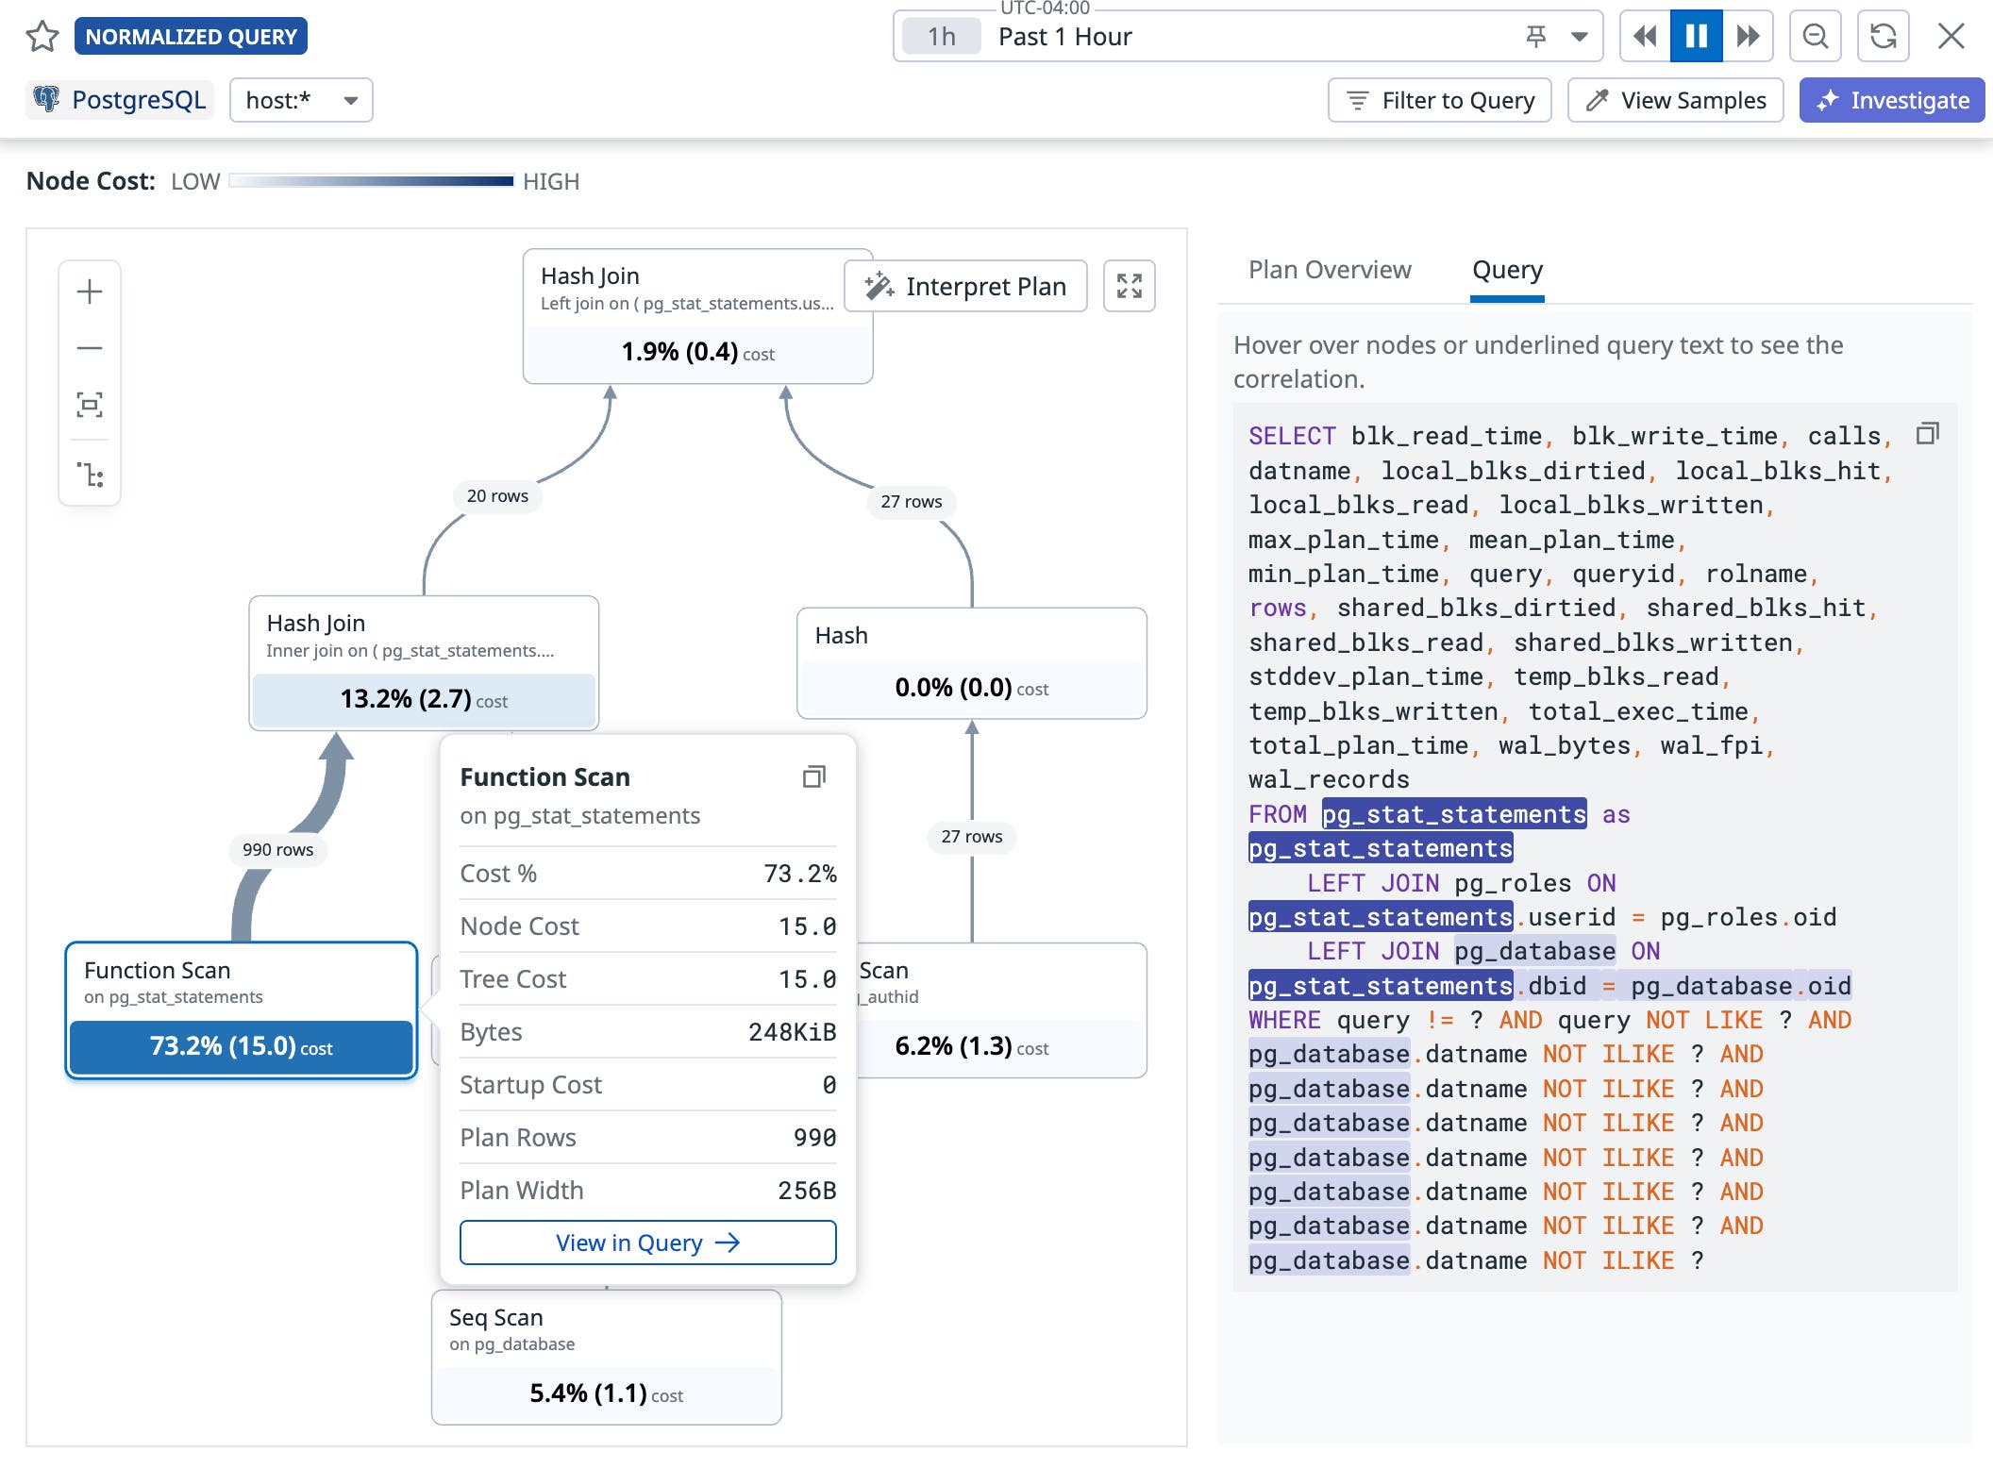Expand plan graph to fullscreen
Screen dimensions: 1993x1468
tap(1130, 286)
